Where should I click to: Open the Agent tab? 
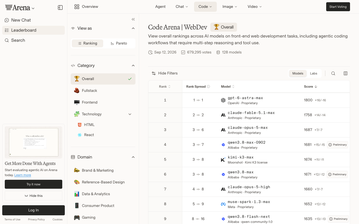click(160, 7)
